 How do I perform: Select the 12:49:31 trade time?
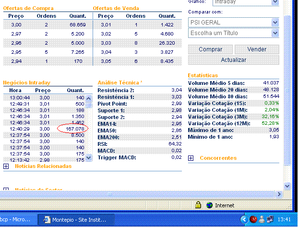(20, 104)
